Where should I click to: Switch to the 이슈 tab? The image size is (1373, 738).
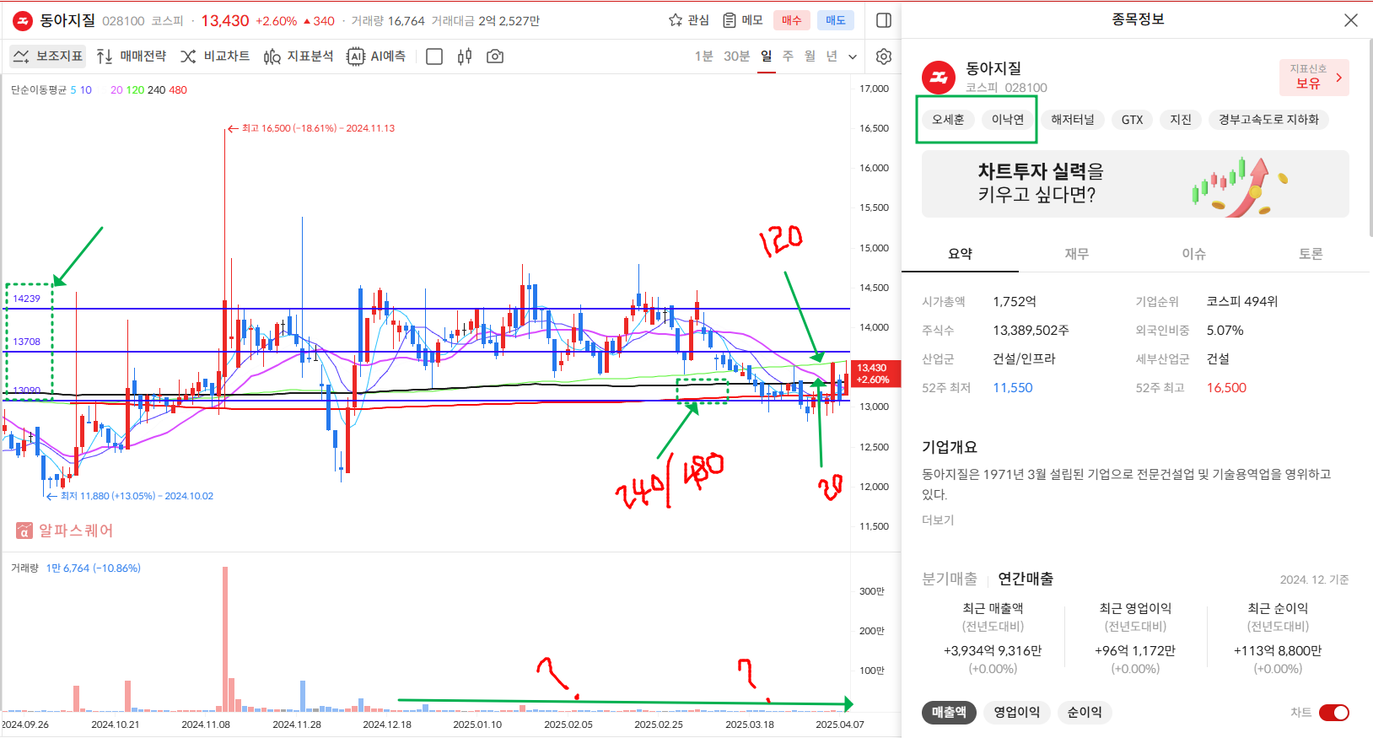click(1193, 254)
